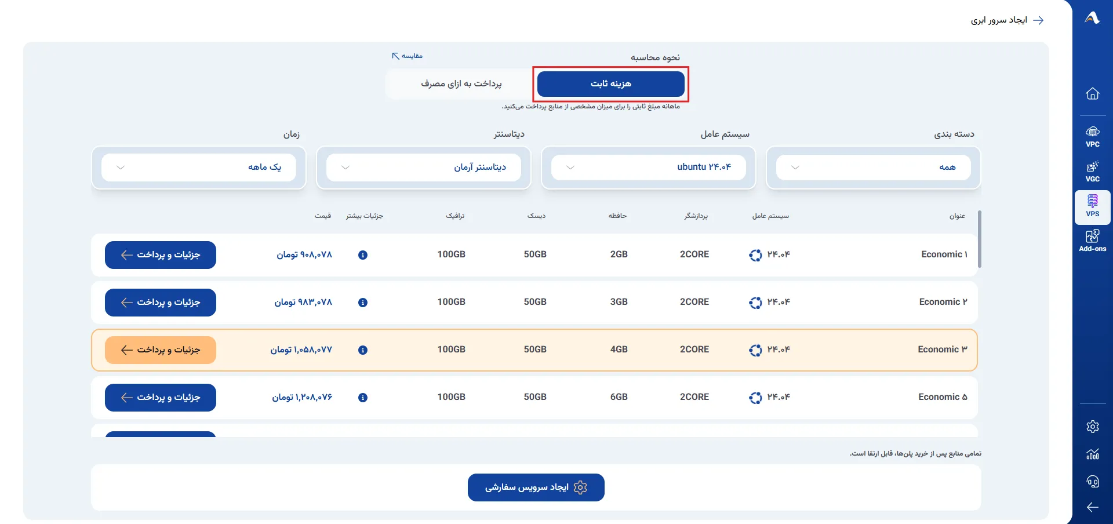Show more details info icon for Economic 5
The image size is (1113, 524).
(363, 398)
